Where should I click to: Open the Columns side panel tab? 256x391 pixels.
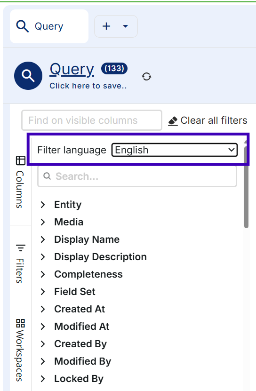(x=20, y=182)
